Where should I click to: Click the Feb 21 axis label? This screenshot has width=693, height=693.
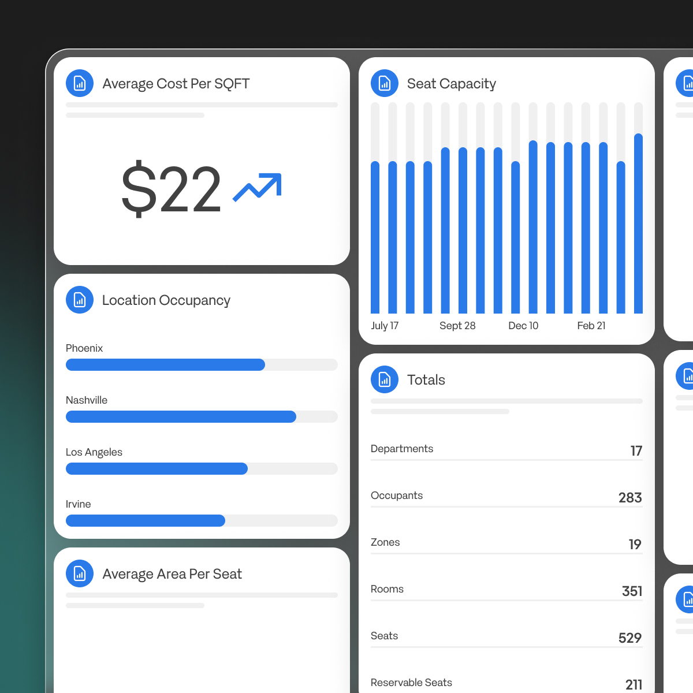[x=591, y=326]
